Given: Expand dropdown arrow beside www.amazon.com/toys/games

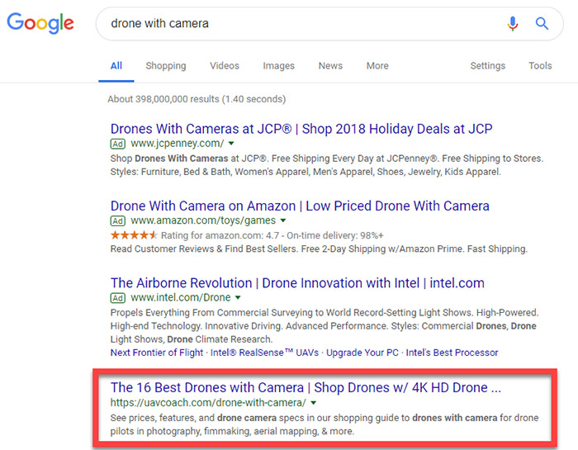Looking at the screenshot, I should pyautogui.click(x=283, y=220).
